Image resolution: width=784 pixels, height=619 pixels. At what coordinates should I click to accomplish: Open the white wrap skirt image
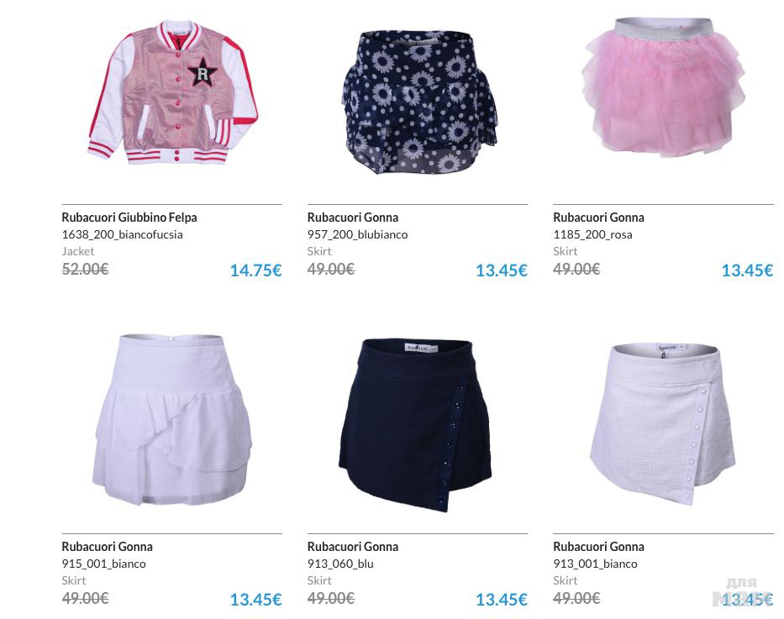(x=662, y=423)
